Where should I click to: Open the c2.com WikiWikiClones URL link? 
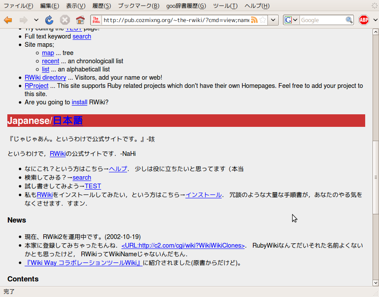[x=183, y=245]
